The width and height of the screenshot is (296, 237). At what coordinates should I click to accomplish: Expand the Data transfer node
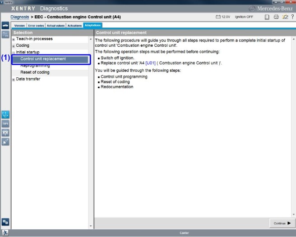pyautogui.click(x=14, y=80)
